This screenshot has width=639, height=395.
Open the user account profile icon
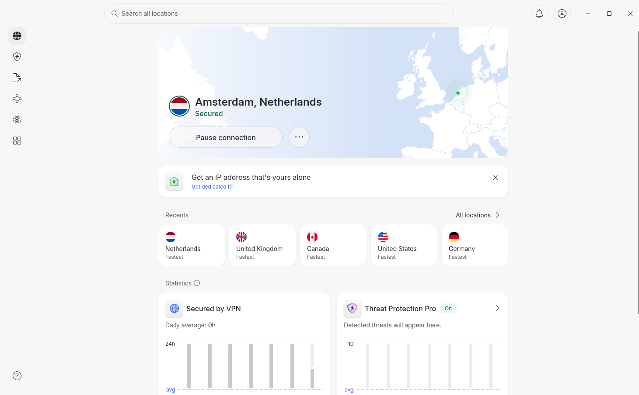pyautogui.click(x=562, y=14)
